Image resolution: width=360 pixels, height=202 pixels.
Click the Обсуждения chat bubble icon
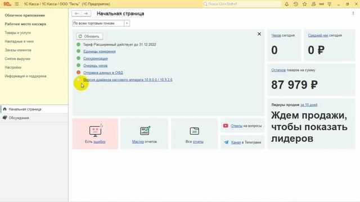[x=5, y=118]
